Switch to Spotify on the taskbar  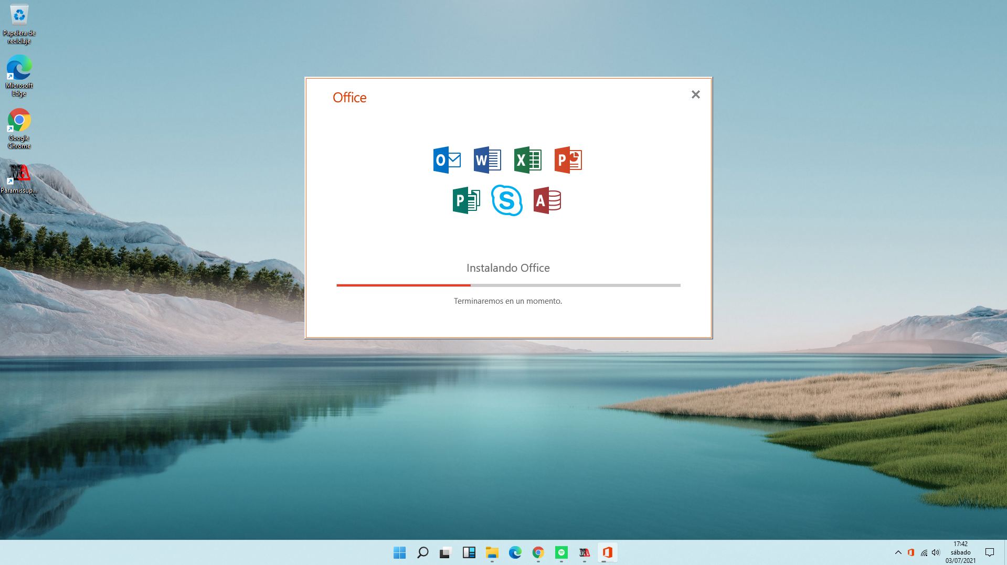561,552
